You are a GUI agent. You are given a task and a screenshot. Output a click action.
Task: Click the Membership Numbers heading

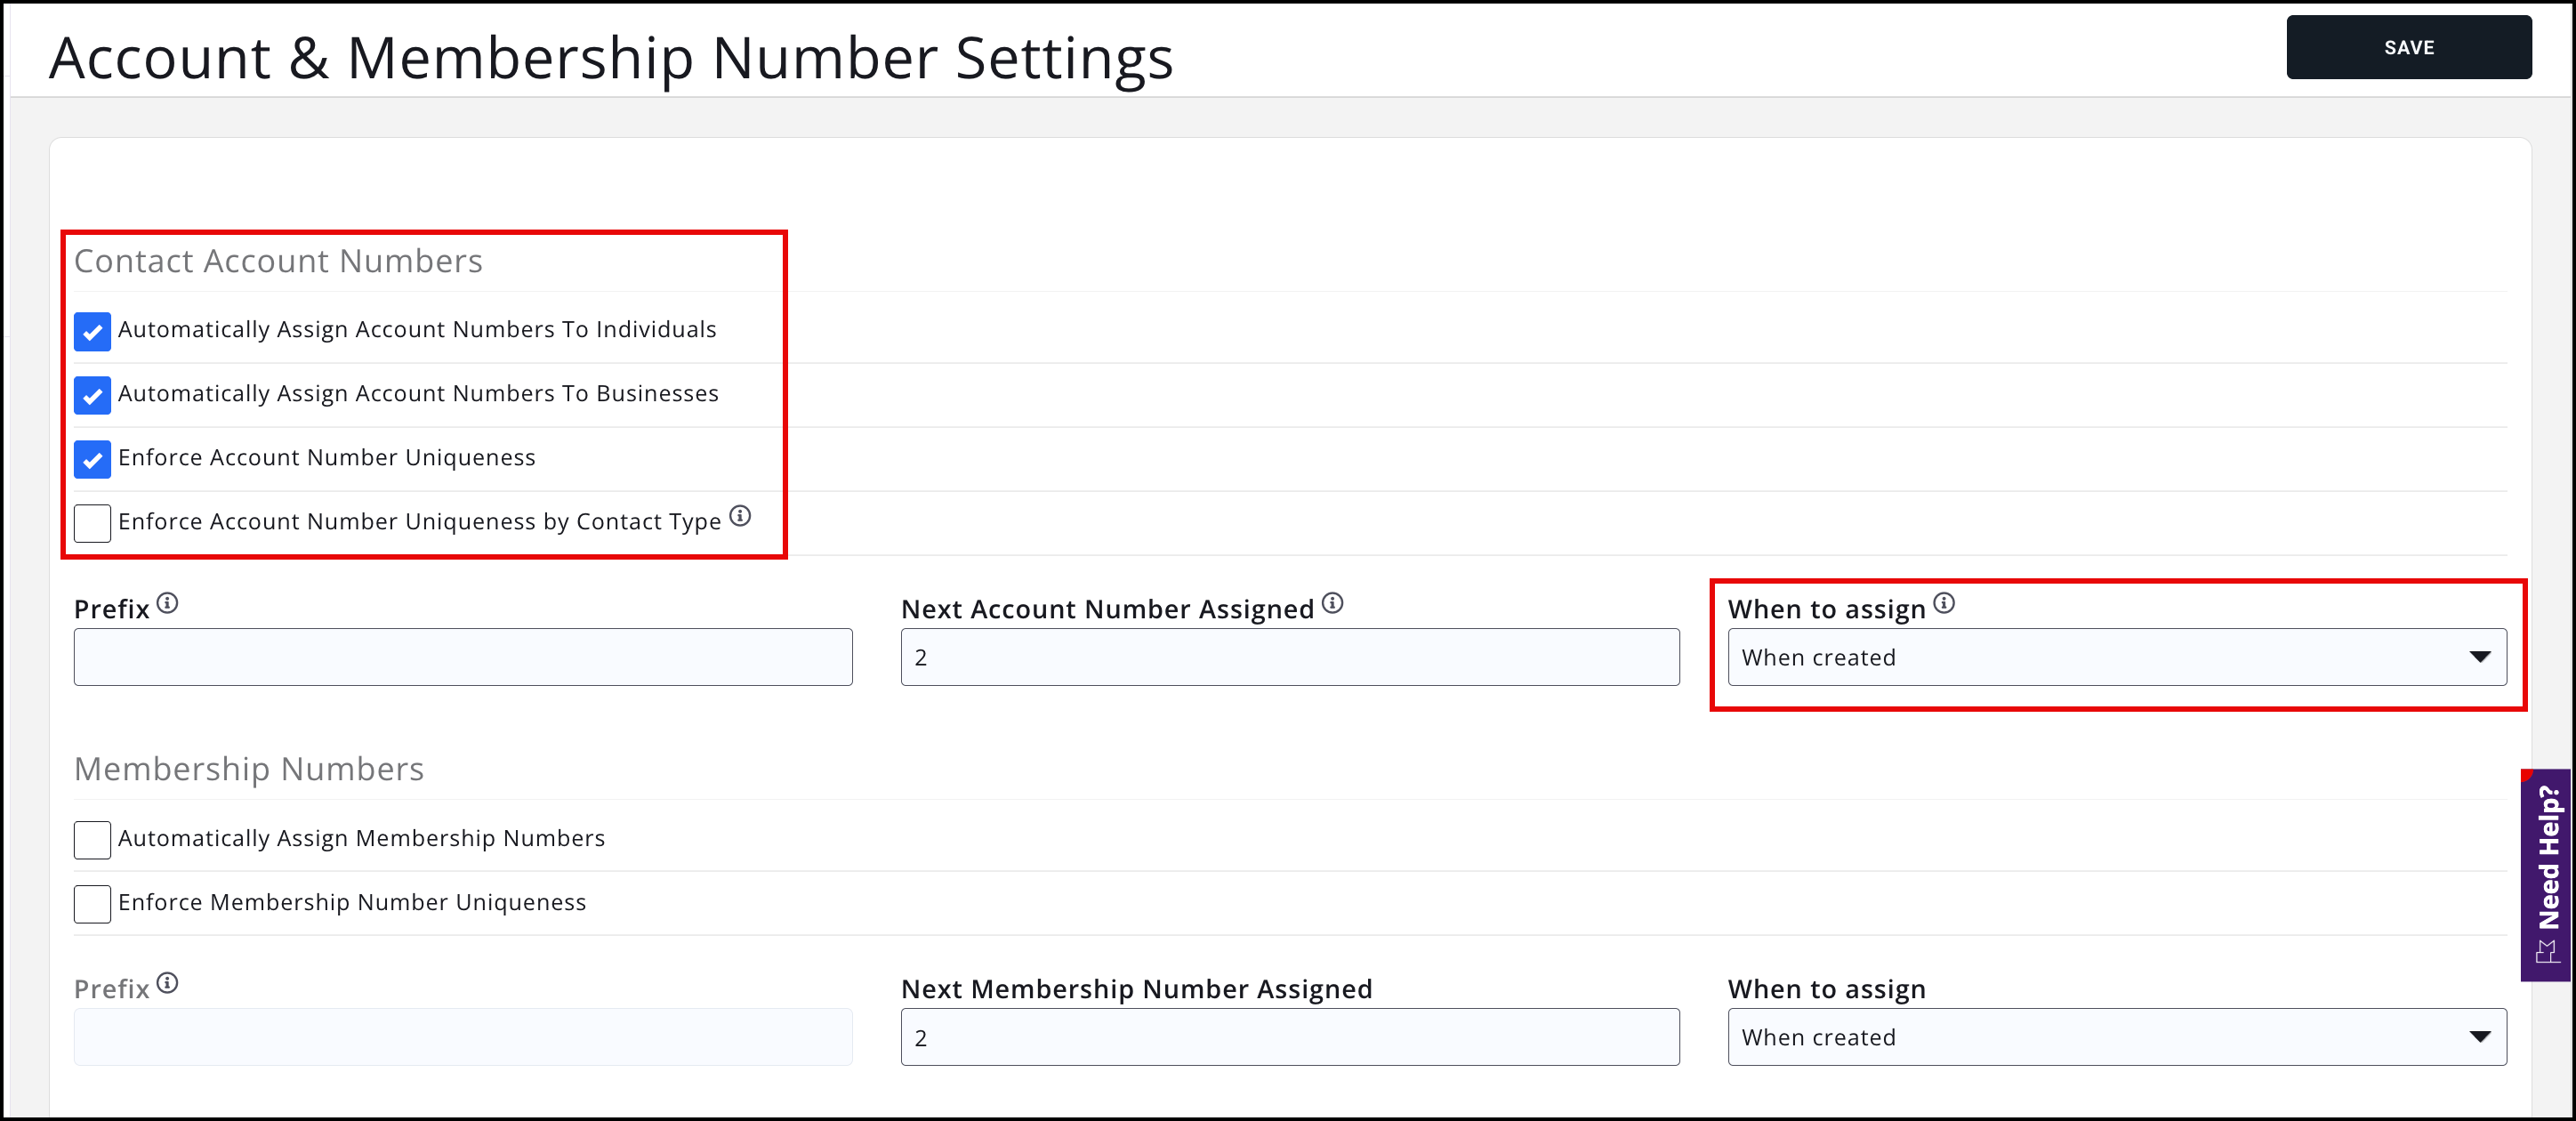pos(249,769)
